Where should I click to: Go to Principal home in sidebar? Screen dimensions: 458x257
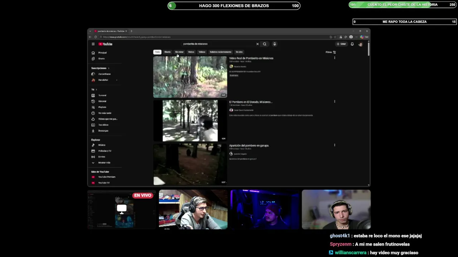click(99, 52)
